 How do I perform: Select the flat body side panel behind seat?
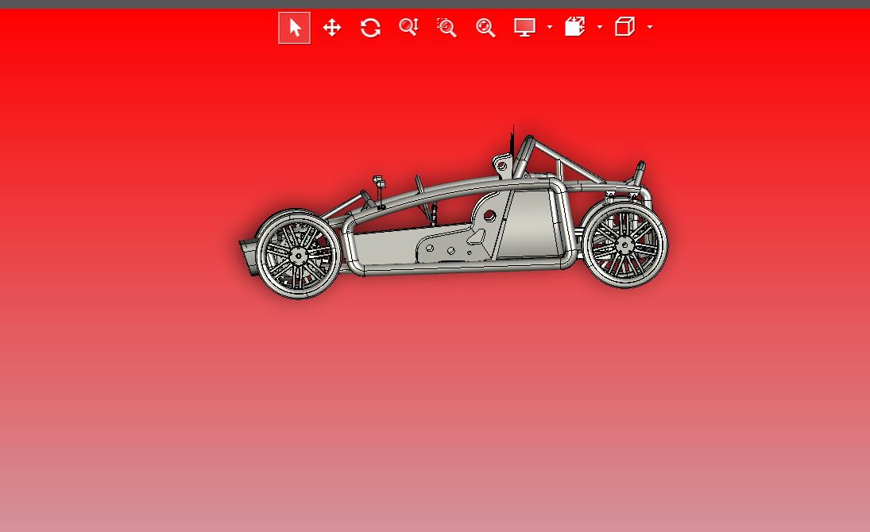[x=530, y=222]
